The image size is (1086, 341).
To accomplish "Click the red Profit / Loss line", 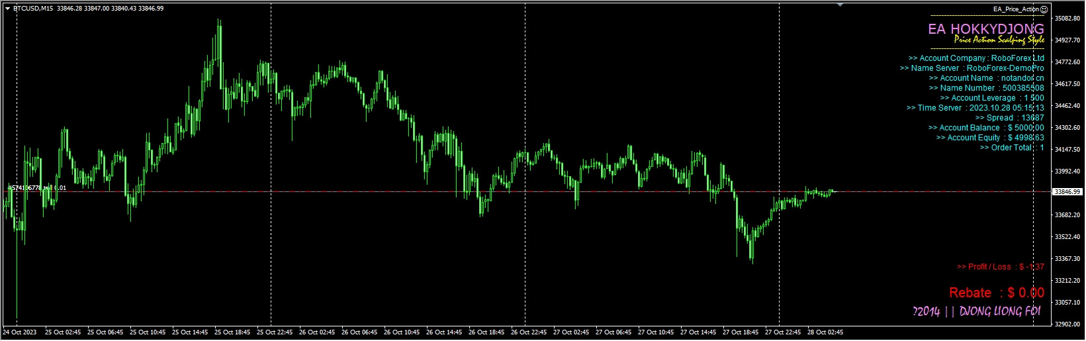I will point(1001,267).
